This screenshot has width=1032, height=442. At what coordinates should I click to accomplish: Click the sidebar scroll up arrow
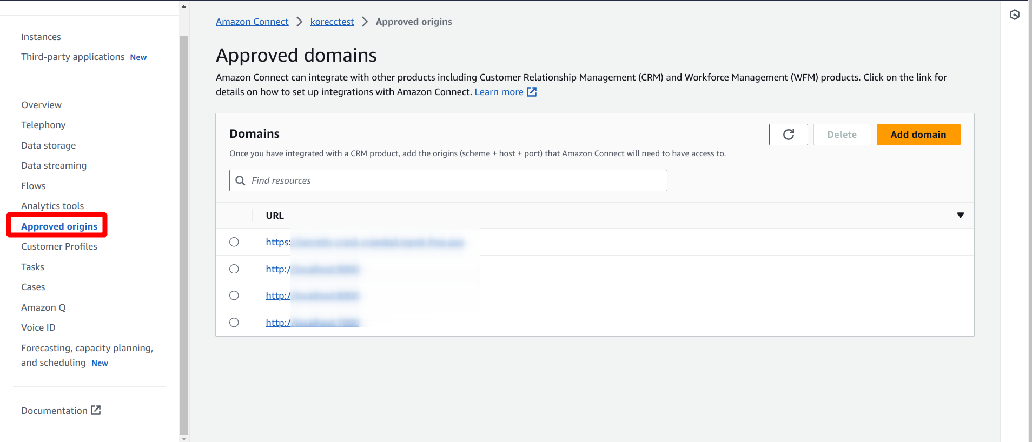click(184, 6)
